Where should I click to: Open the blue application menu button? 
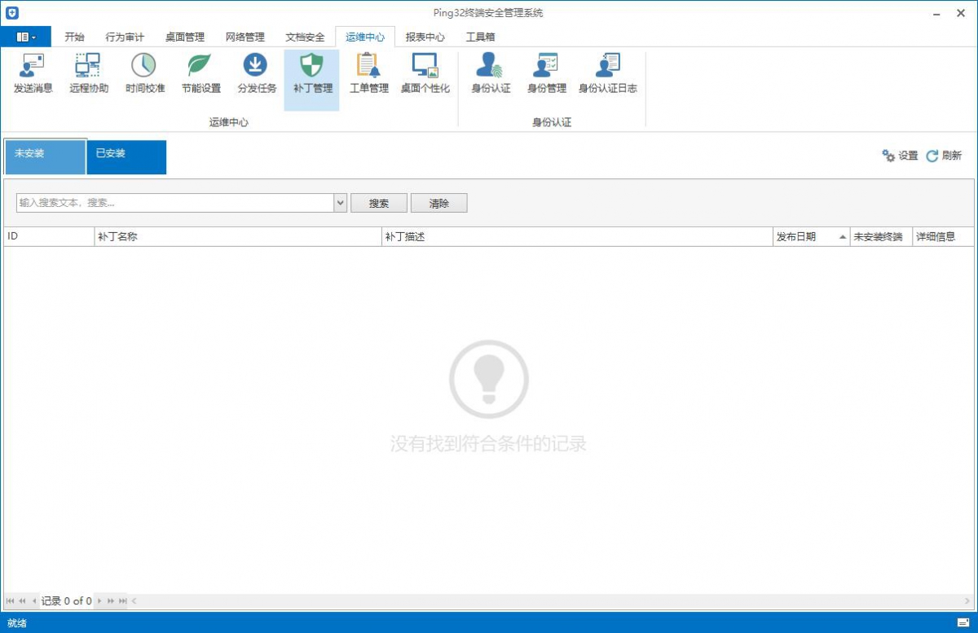coord(26,37)
